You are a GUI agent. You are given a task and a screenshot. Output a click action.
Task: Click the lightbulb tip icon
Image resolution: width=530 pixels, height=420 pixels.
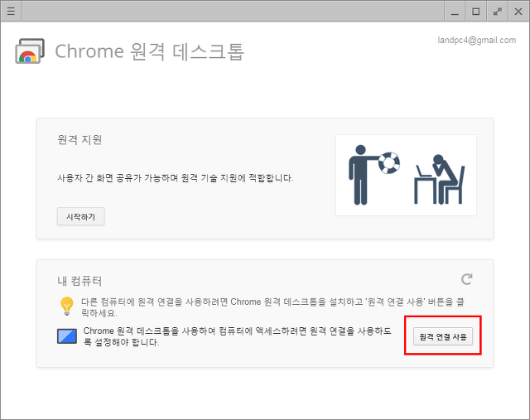click(x=66, y=307)
